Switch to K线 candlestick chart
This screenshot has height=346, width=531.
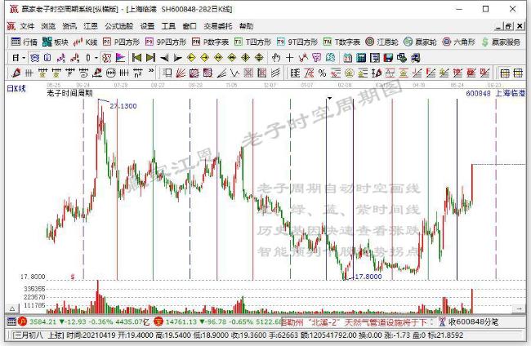pos(85,42)
